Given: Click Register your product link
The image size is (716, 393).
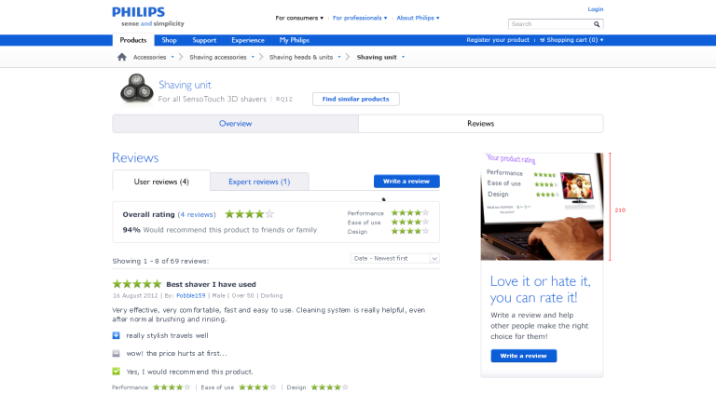Looking at the screenshot, I should (498, 40).
